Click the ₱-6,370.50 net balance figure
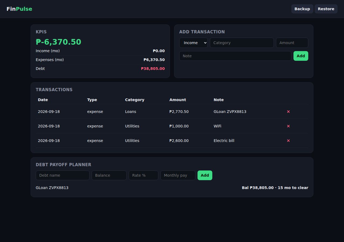Screen dimensions: 344x242 [x=58, y=42]
